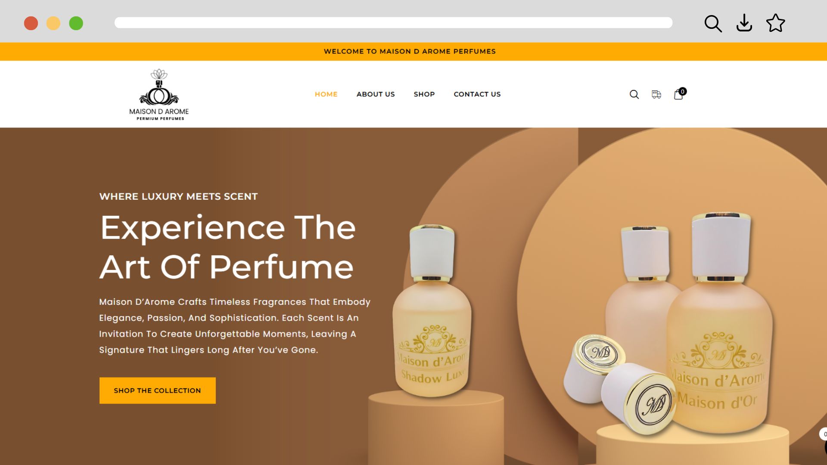The image size is (827, 465).
Task: Click the welcome announcement banner text
Action: tap(410, 51)
